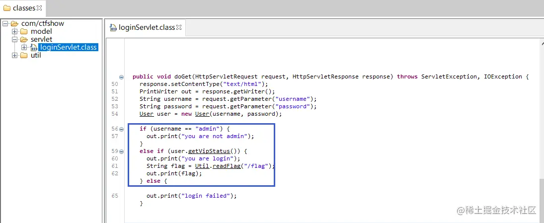
Task: Fold the if block at line 56
Action: point(121,129)
